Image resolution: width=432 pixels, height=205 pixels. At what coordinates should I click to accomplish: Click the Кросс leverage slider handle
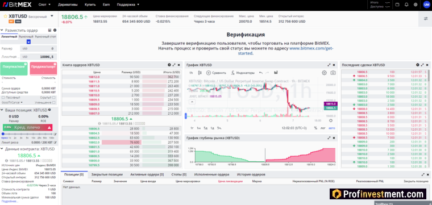pos(3,134)
